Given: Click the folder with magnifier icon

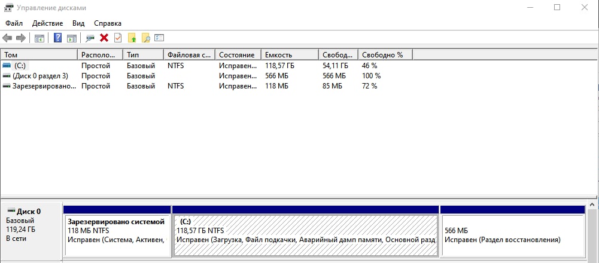Looking at the screenshot, I should (145, 38).
